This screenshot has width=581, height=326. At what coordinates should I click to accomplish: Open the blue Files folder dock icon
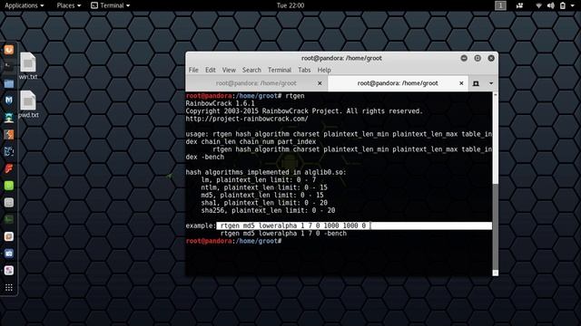point(9,83)
